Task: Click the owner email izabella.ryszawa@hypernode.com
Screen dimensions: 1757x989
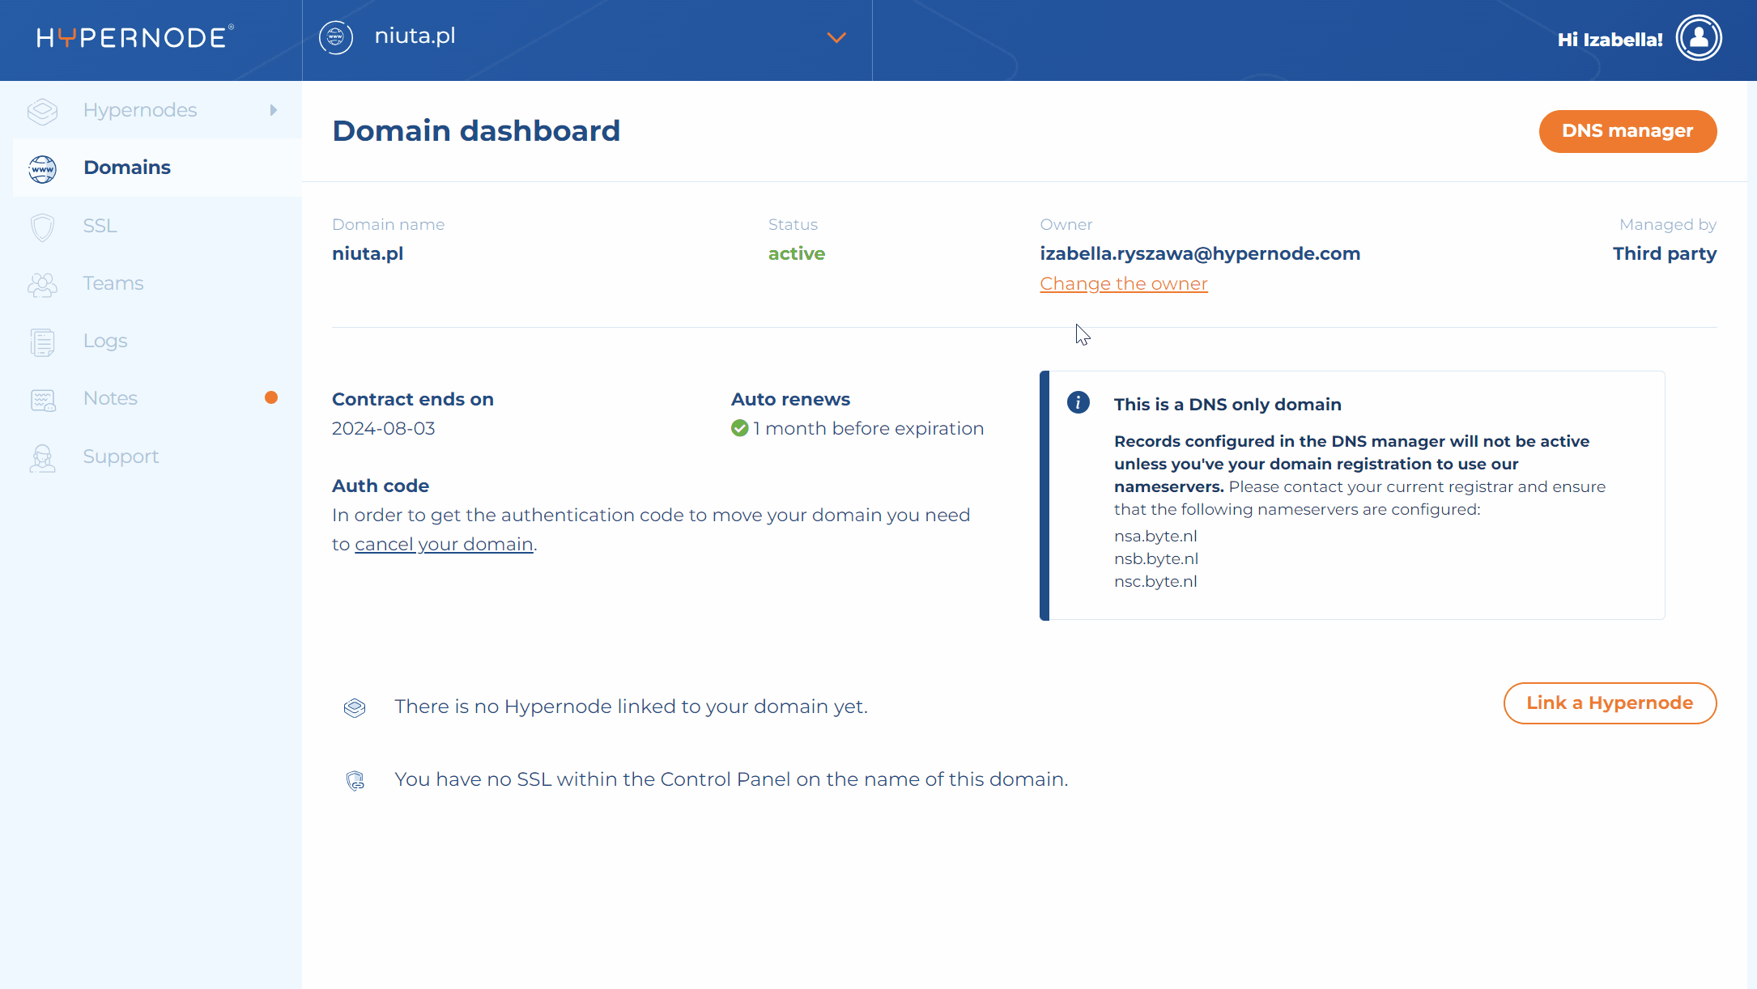Action: pyautogui.click(x=1200, y=254)
